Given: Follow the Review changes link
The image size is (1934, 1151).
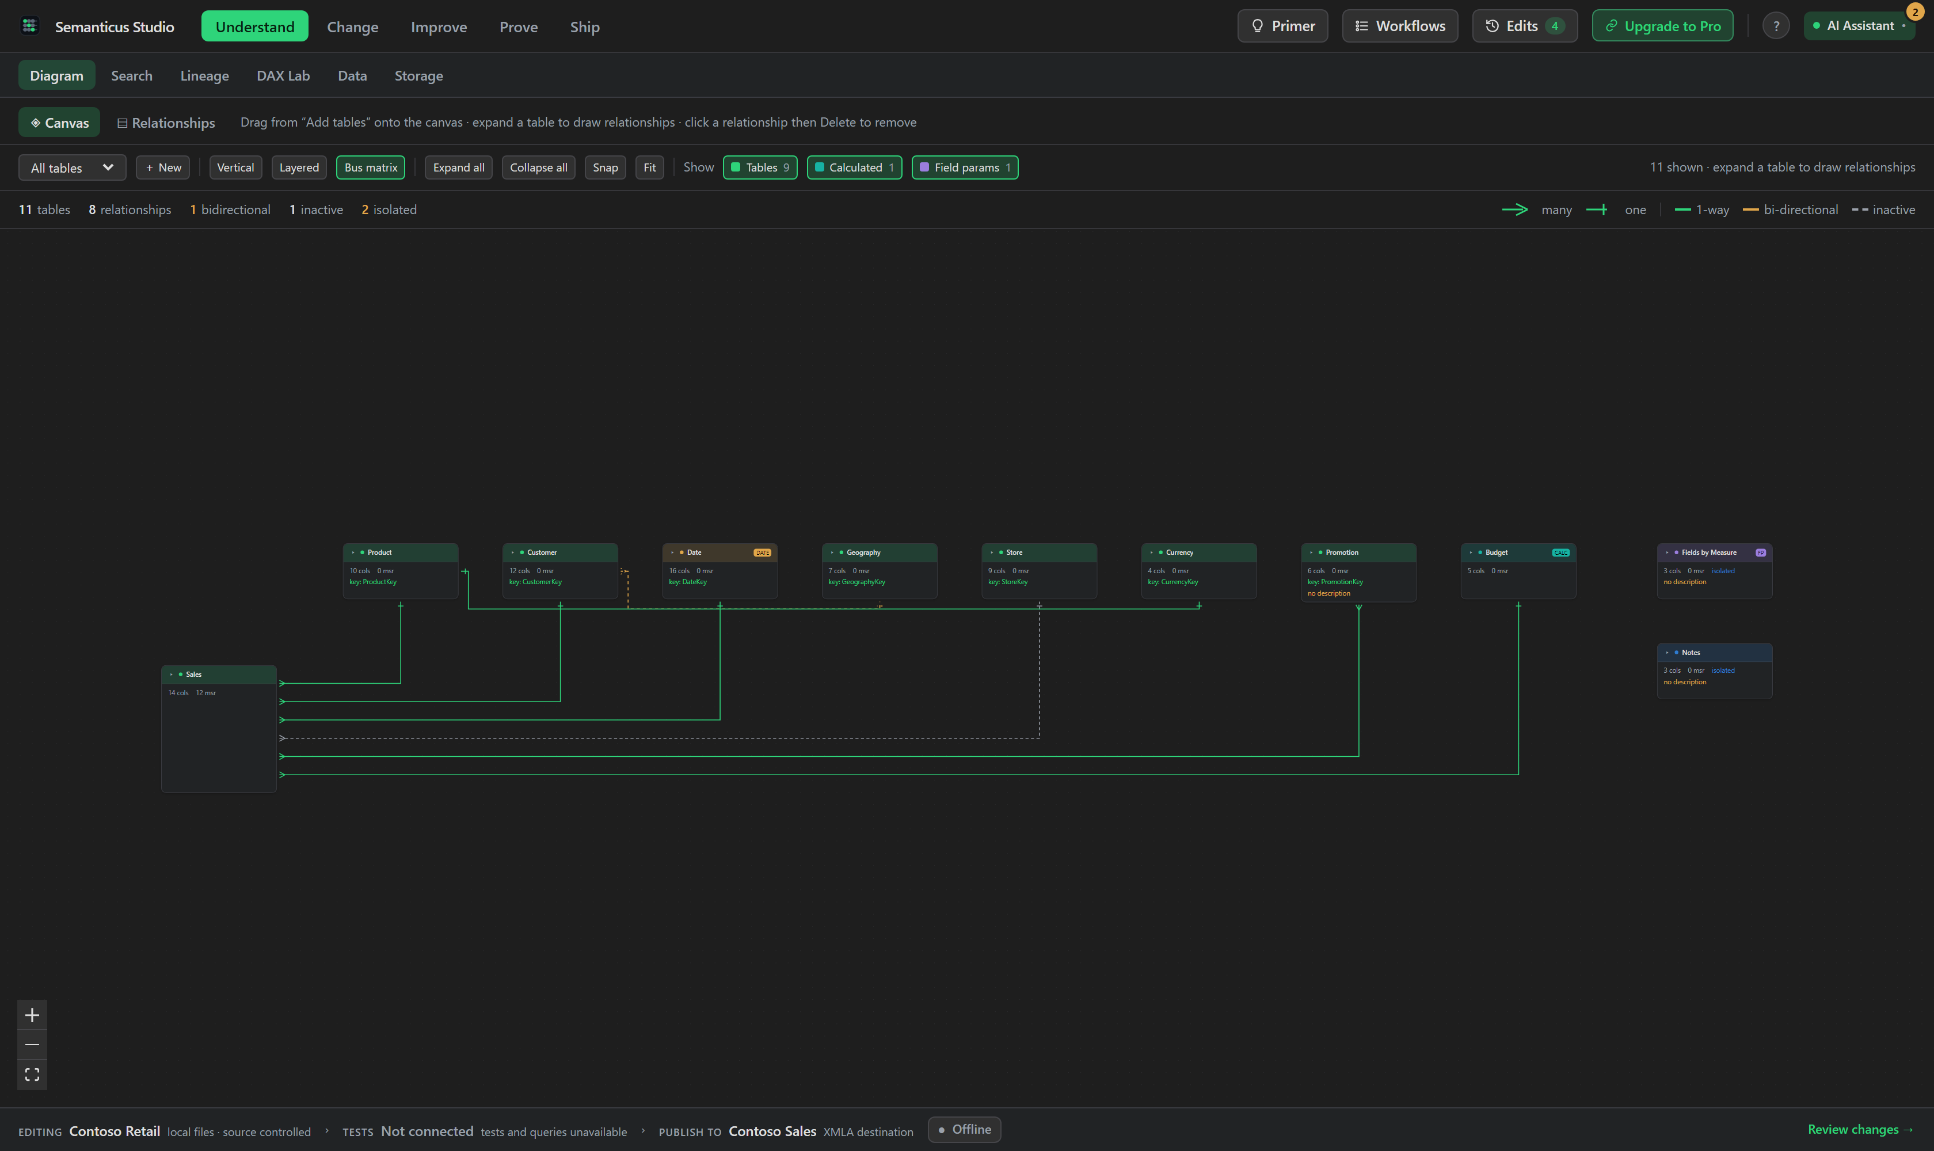Looking at the screenshot, I should point(1860,1130).
